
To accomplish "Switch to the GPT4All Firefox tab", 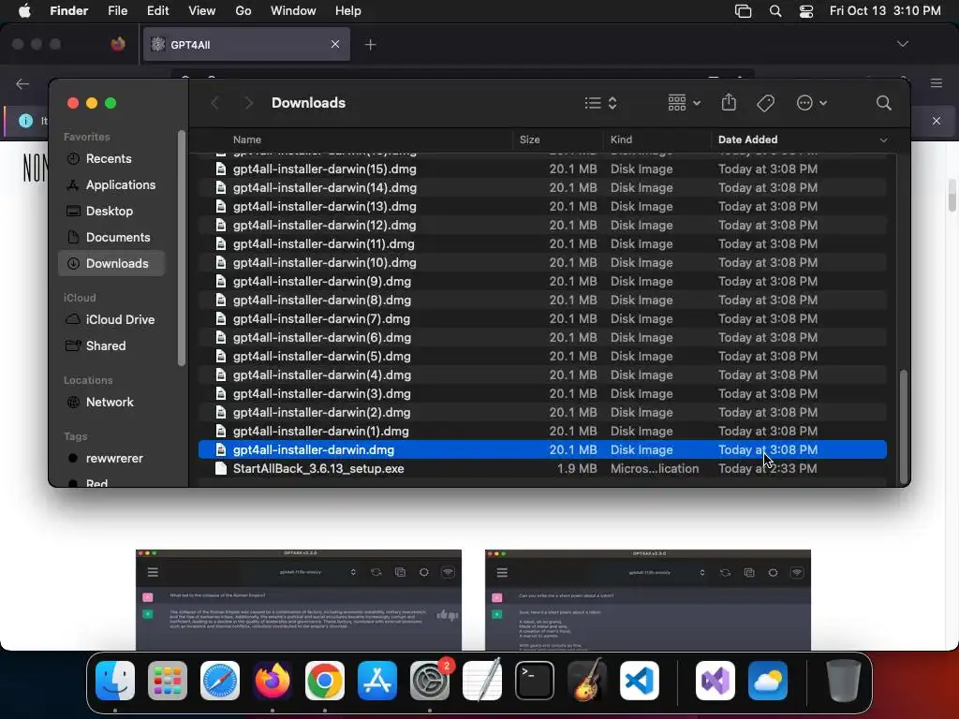I will 246,44.
